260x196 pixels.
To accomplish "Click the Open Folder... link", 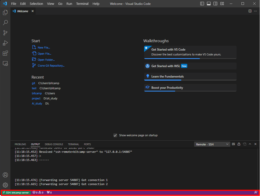I will pos(46,60).
